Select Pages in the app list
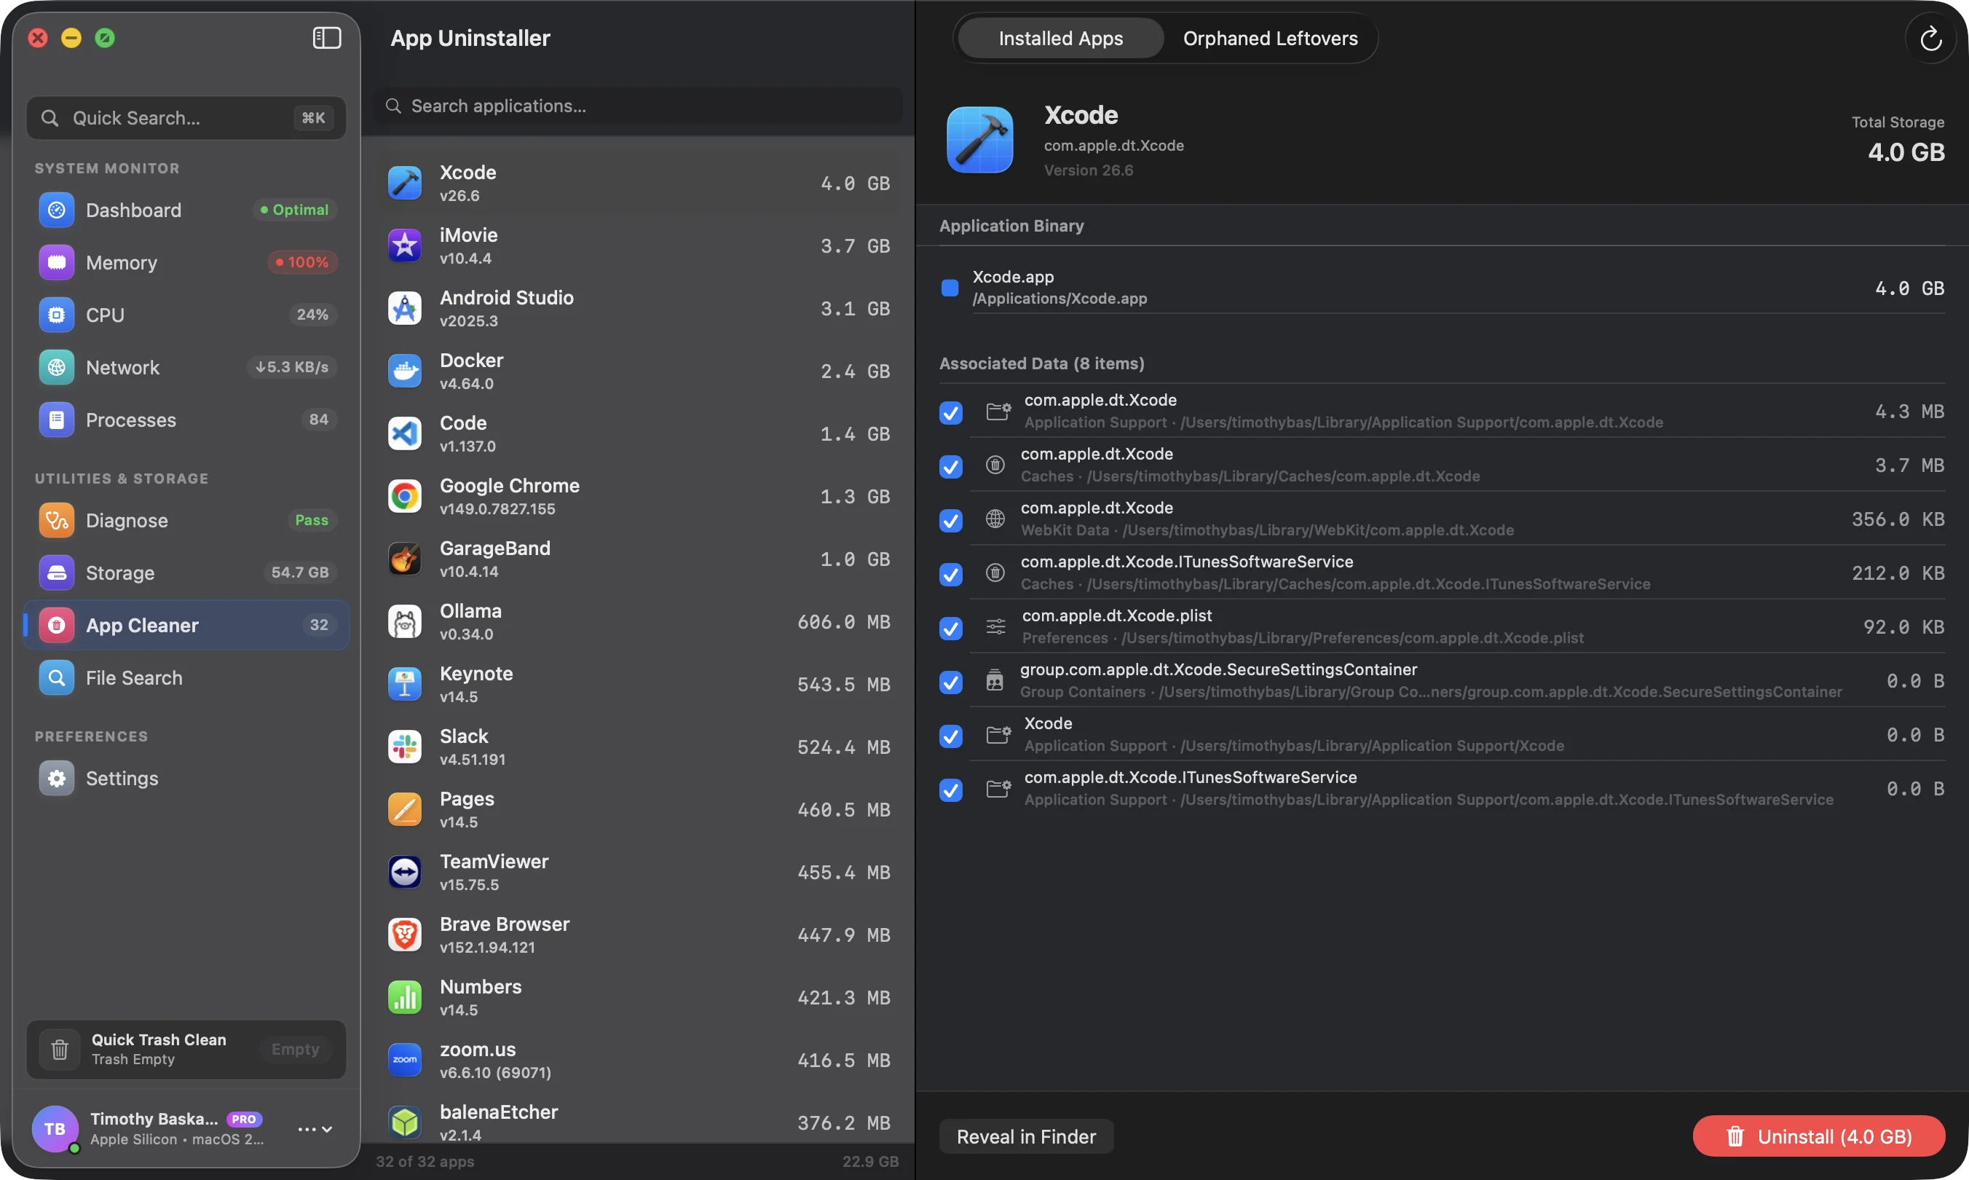The width and height of the screenshot is (1969, 1180). (x=639, y=809)
